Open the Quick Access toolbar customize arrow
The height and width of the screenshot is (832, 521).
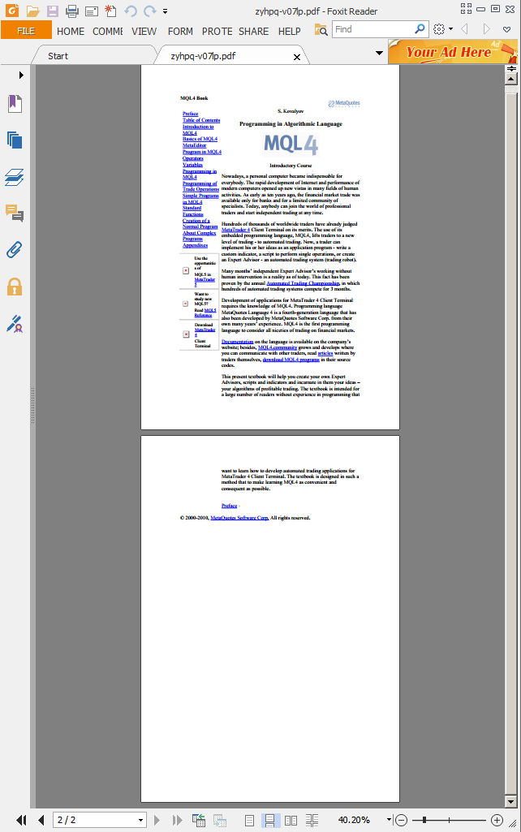(x=165, y=11)
